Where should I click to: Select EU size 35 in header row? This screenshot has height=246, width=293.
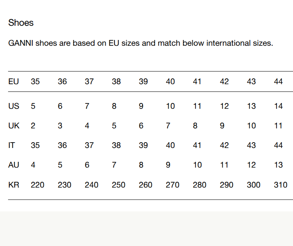[x=35, y=82]
